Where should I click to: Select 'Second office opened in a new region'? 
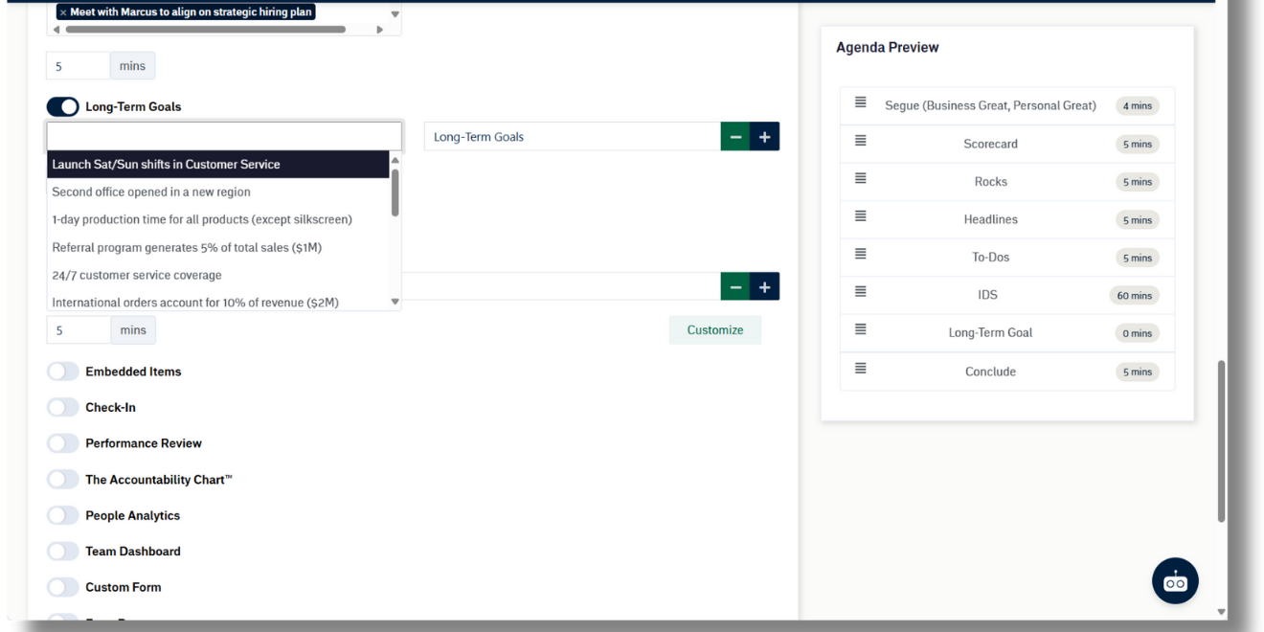(151, 192)
